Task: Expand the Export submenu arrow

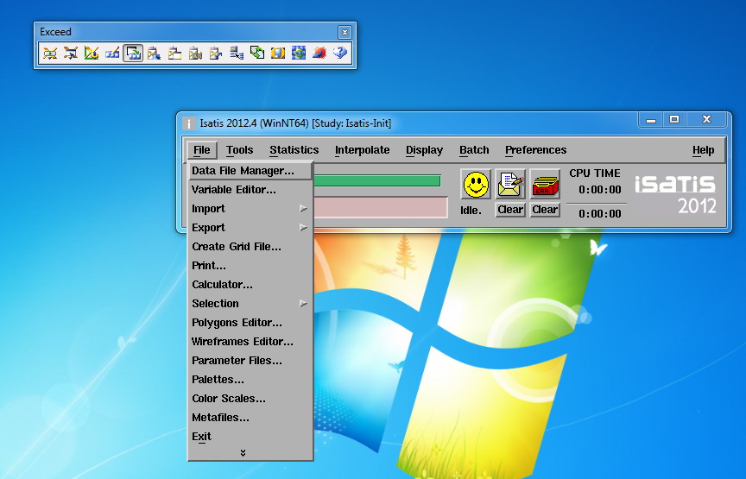Action: pos(303,228)
